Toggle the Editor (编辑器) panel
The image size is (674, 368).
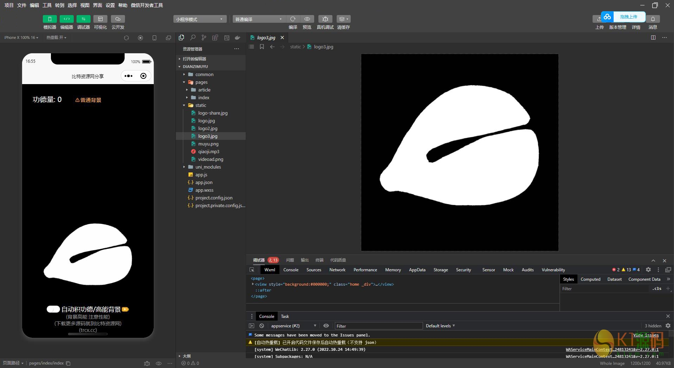click(x=66, y=19)
